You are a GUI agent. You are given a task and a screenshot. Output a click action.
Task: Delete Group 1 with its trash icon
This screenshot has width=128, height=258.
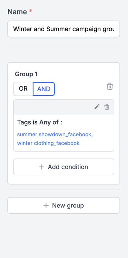110,86
